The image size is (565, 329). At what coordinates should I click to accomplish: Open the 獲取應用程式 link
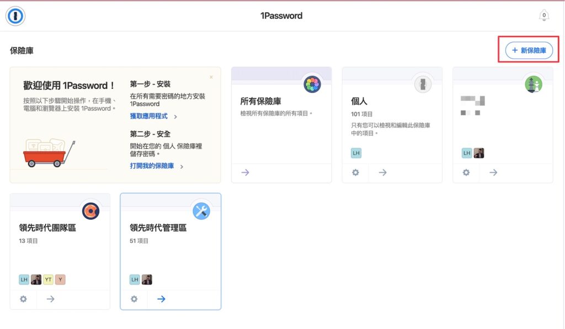tap(149, 116)
